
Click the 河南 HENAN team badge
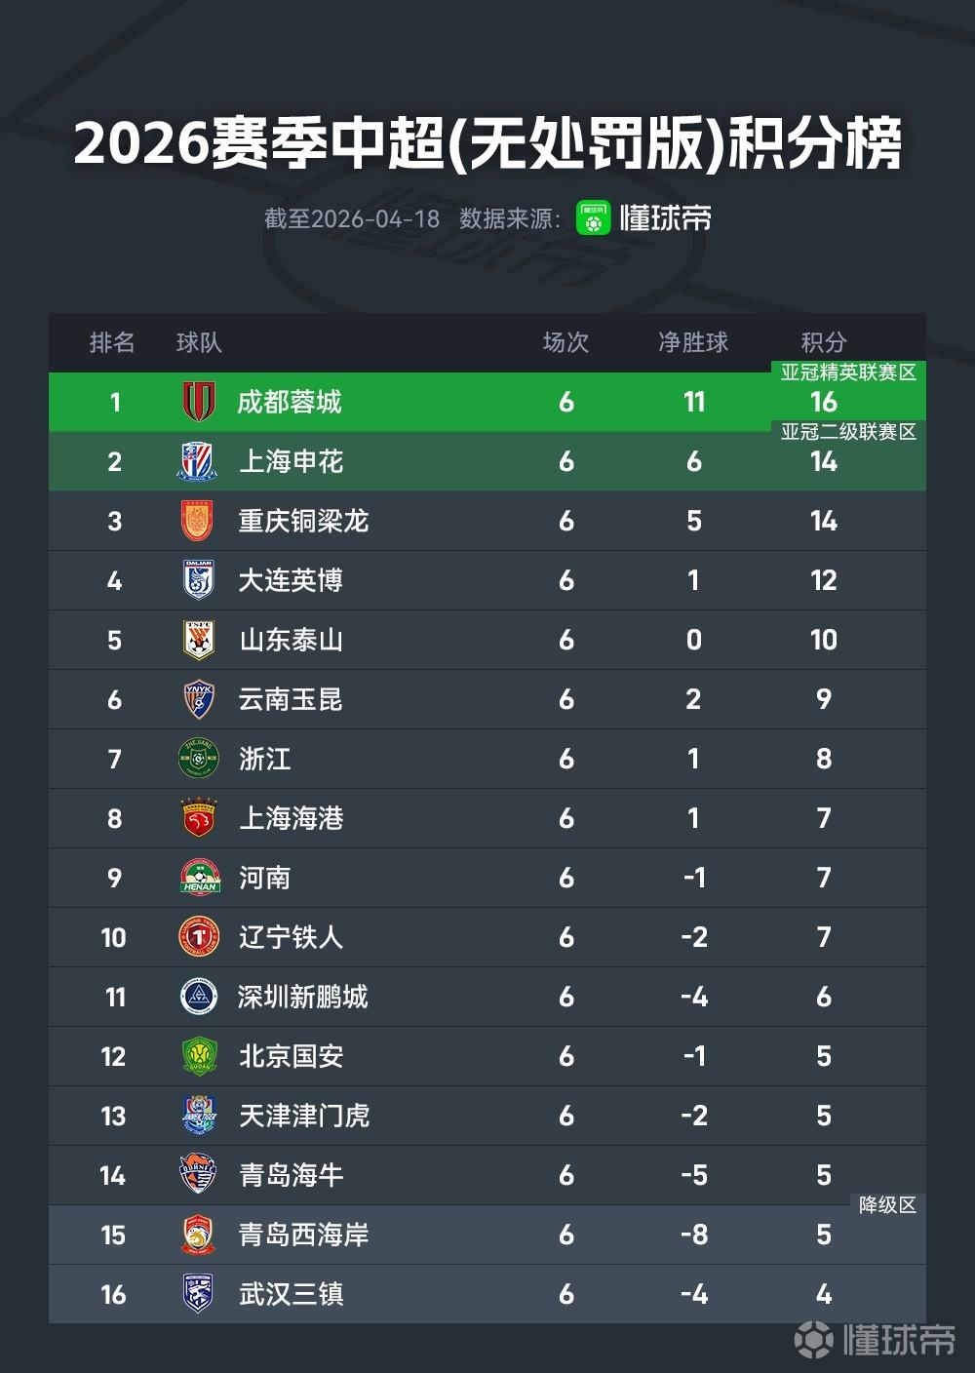coord(198,878)
